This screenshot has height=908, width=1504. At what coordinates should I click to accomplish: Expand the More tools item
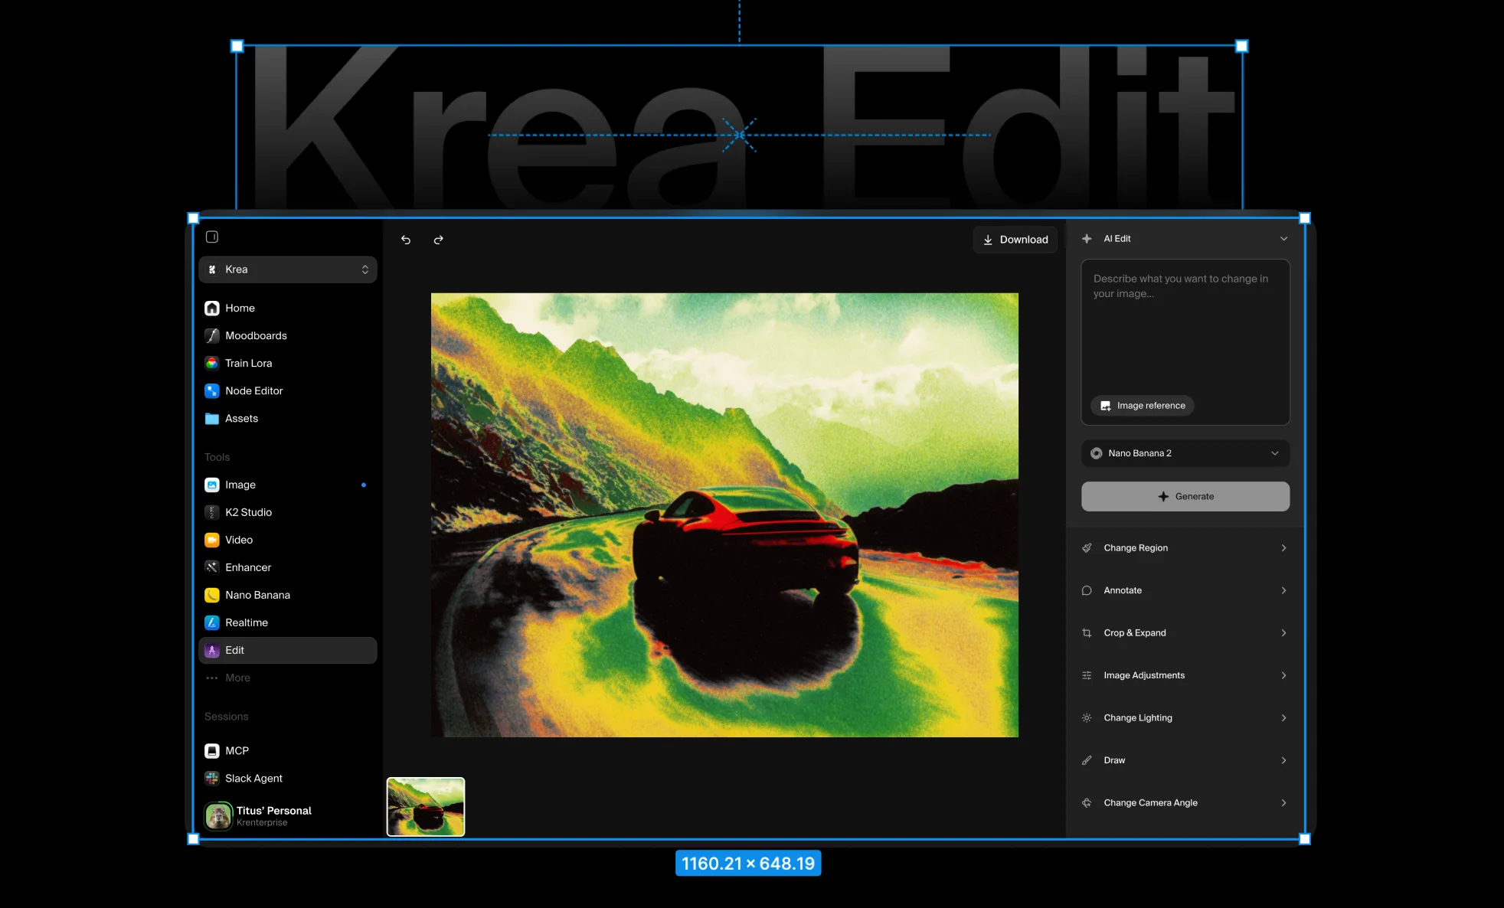point(288,678)
